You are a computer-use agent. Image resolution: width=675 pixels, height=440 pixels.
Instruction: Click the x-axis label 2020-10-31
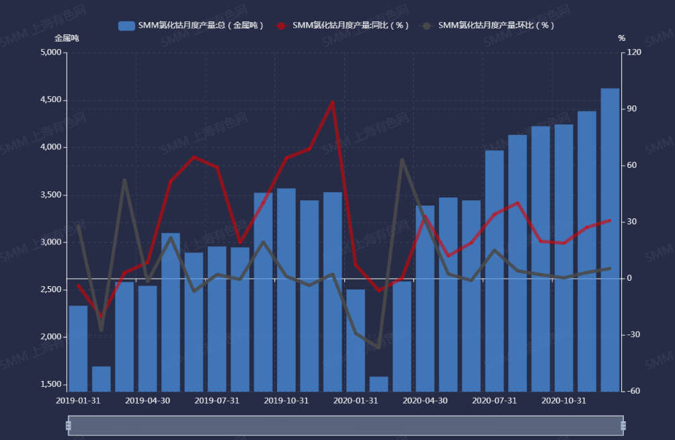[563, 401]
